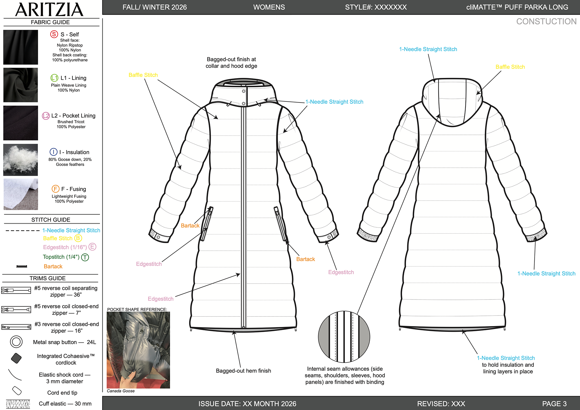This screenshot has height=410, width=580.
Task: Click the green L1 Lining circle icon
Action: (x=54, y=78)
